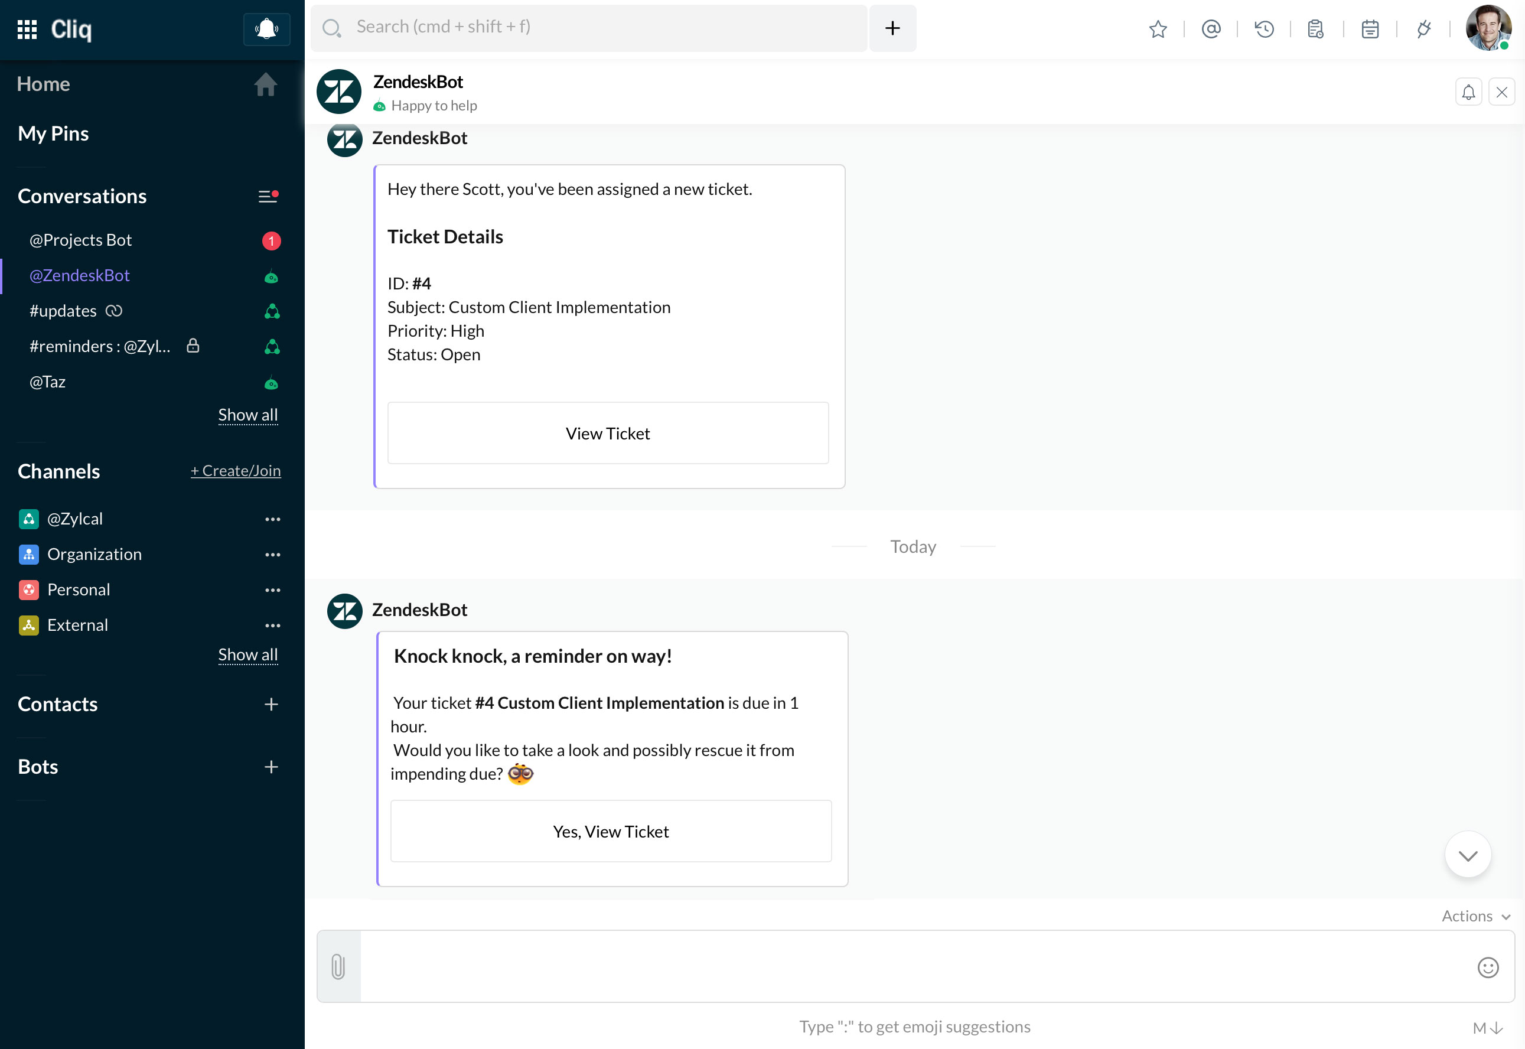1525x1049 pixels.
Task: Open the #reminders : @Zyl... conversation
Action: pyautogui.click(x=152, y=347)
